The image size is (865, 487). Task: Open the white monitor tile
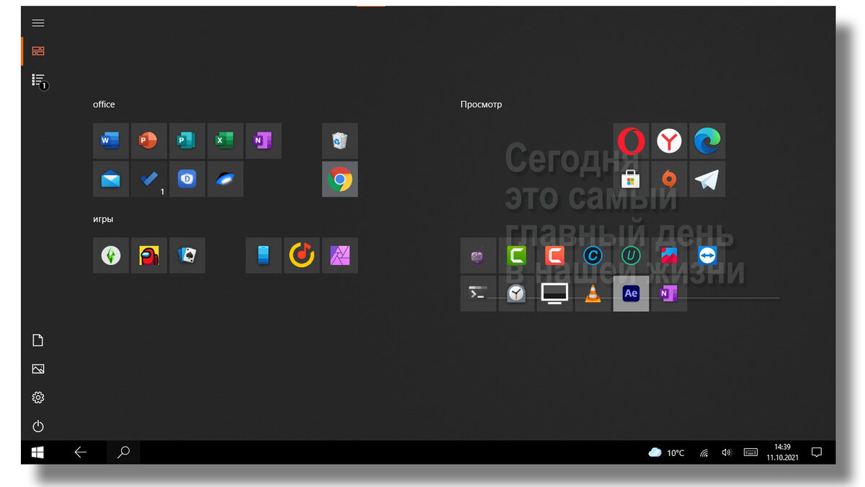point(555,293)
